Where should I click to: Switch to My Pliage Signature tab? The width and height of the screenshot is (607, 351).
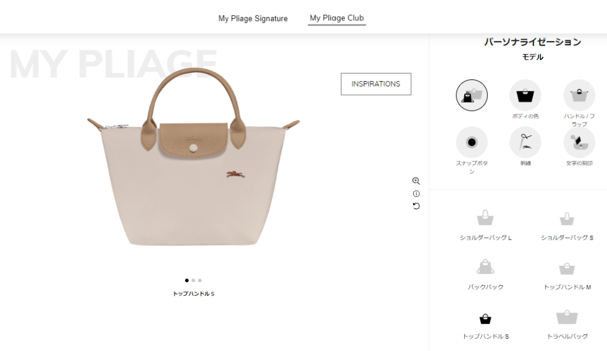pyautogui.click(x=253, y=18)
